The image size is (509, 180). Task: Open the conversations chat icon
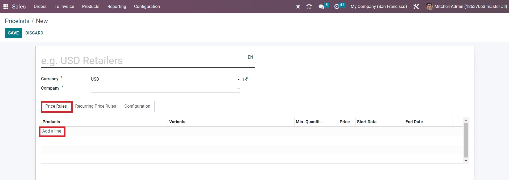tap(321, 7)
